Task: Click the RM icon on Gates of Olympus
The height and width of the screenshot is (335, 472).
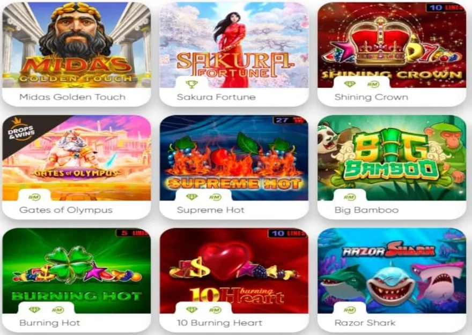Action: 35,197
